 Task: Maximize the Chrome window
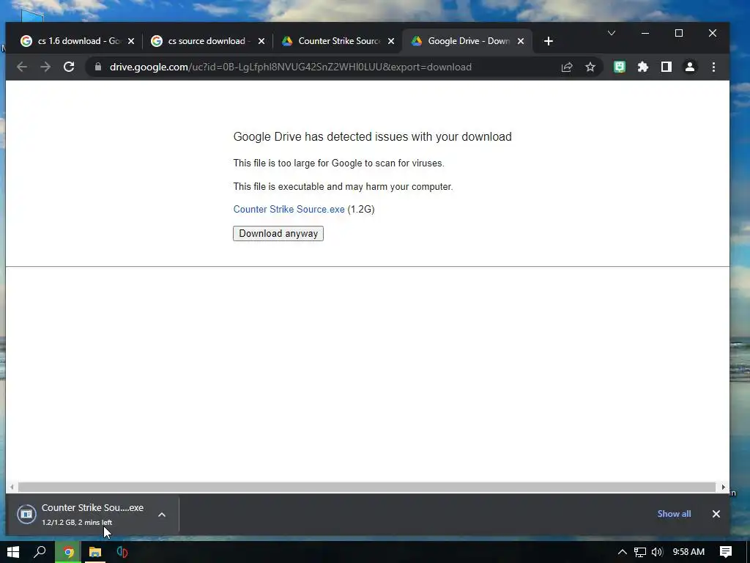coord(679,33)
